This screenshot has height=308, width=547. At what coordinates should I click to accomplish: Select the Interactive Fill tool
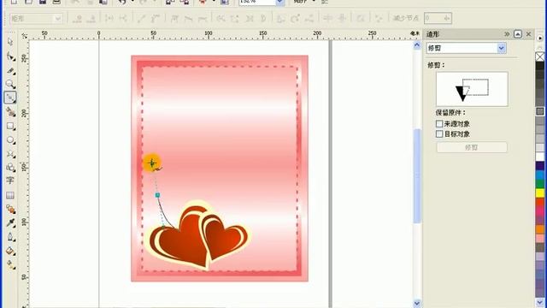pyautogui.click(x=10, y=265)
